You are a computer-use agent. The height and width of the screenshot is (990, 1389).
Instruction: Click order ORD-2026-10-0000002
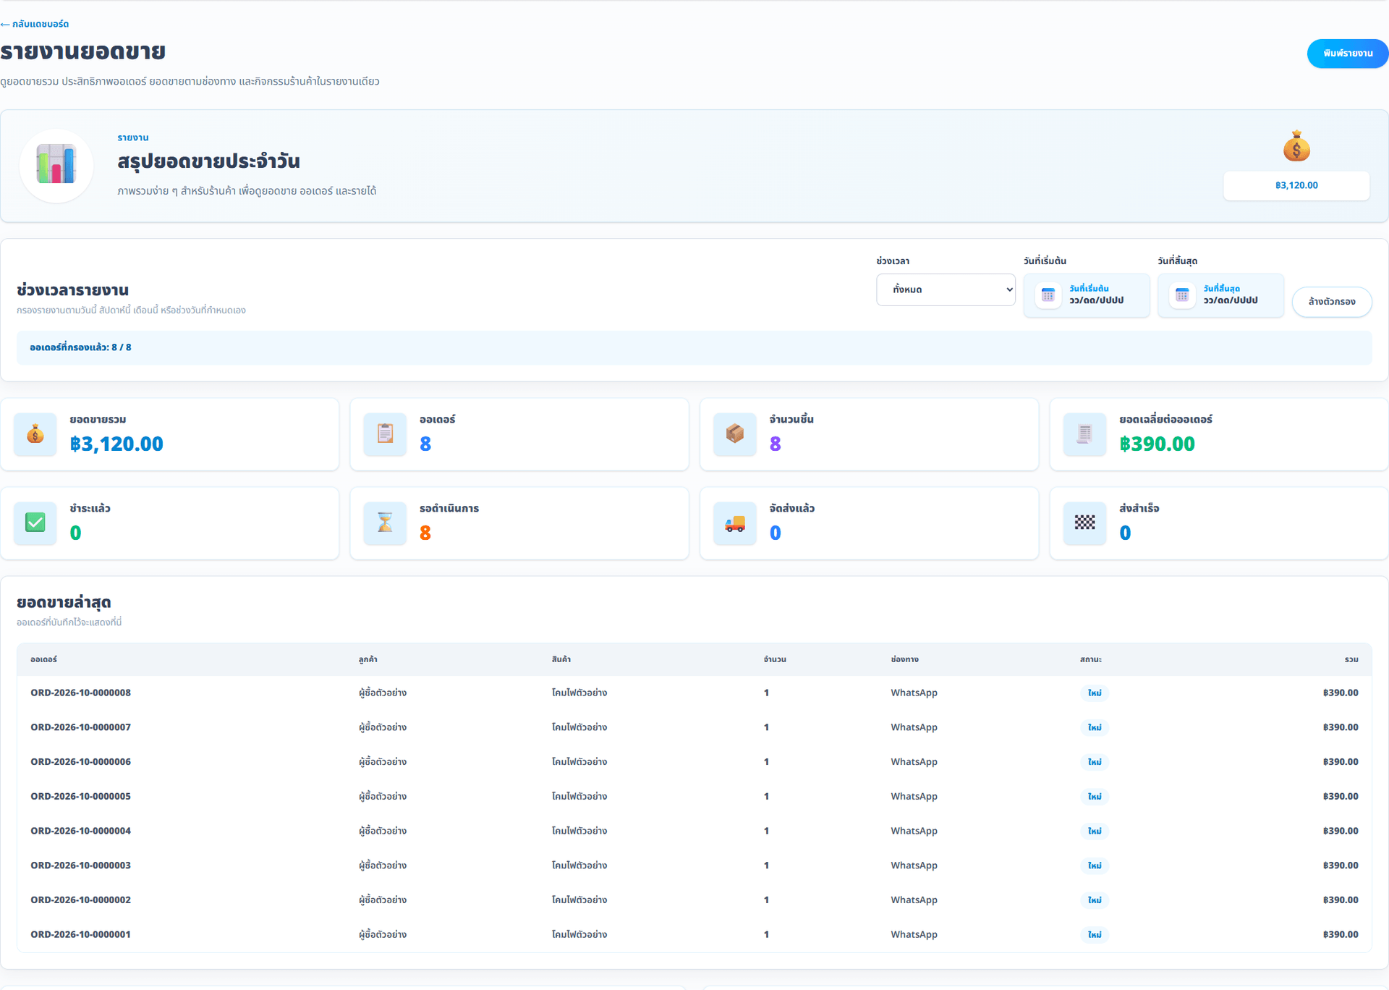click(x=80, y=900)
